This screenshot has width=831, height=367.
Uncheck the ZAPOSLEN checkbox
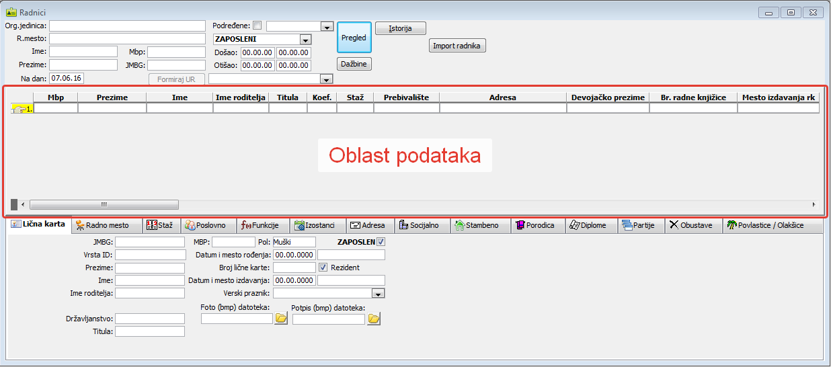click(x=381, y=242)
